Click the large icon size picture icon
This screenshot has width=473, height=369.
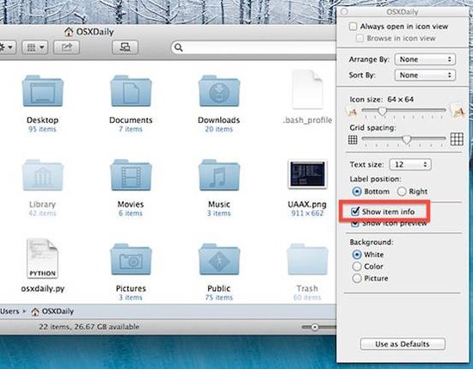click(x=458, y=110)
